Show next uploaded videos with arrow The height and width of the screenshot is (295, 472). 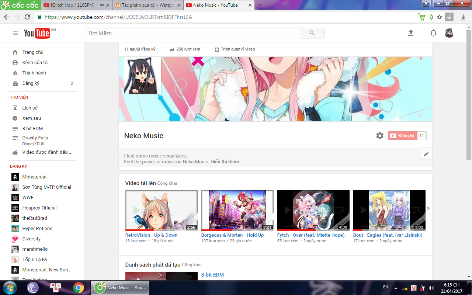click(428, 209)
